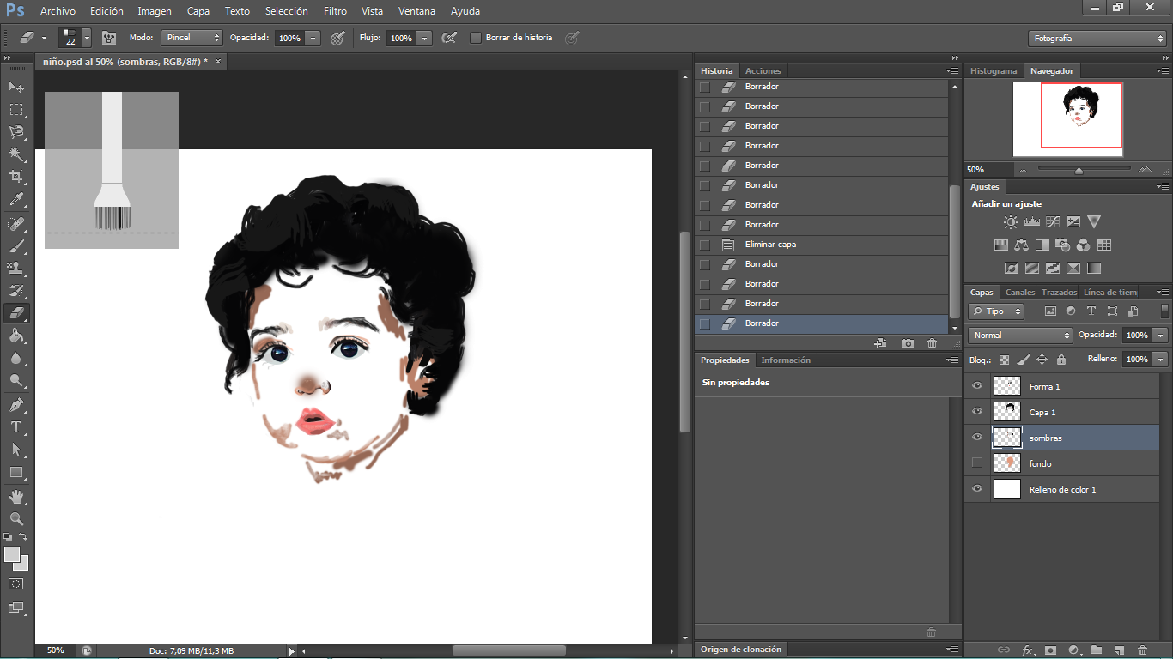1173x659 pixels.
Task: Add a Brightness/Contrast adjustment
Action: pyautogui.click(x=1011, y=221)
